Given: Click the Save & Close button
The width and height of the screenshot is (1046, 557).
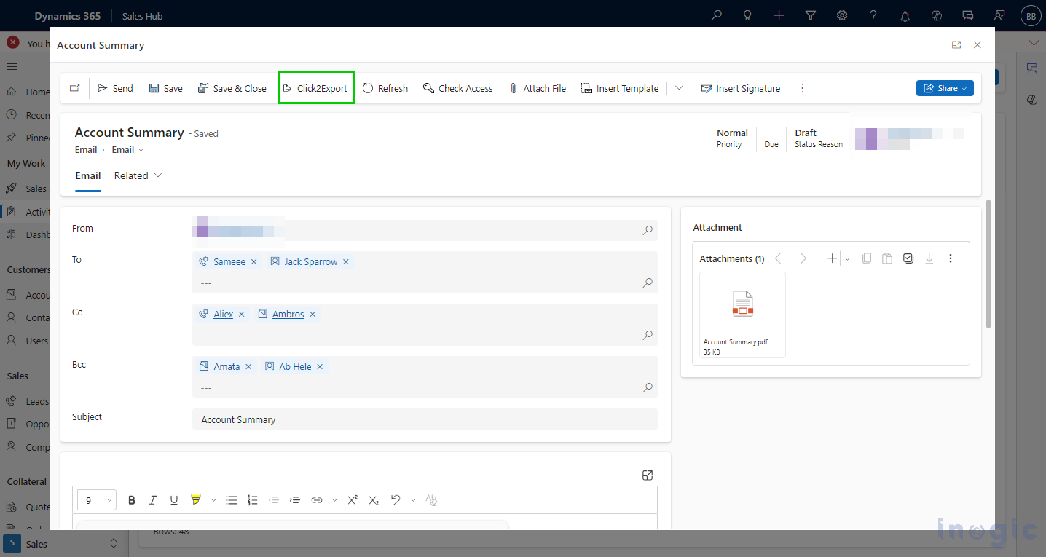Looking at the screenshot, I should click(x=232, y=88).
